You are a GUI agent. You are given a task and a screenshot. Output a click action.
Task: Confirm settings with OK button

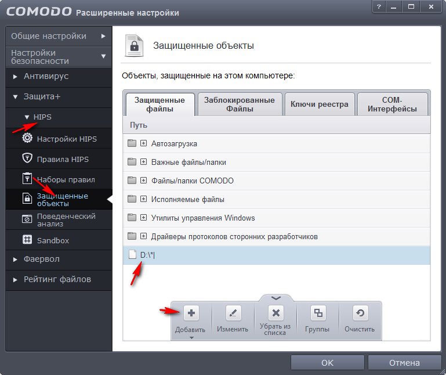click(327, 362)
